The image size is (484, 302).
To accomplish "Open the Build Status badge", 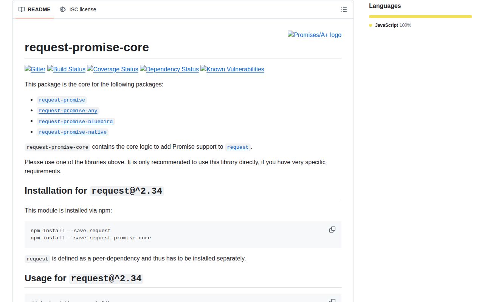I will tap(66, 69).
